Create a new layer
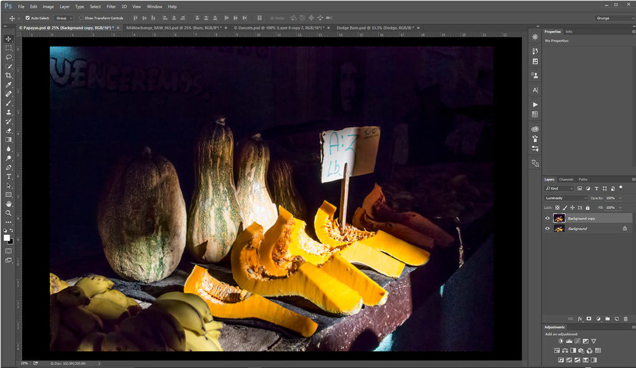The height and width of the screenshot is (368, 636). click(x=616, y=318)
